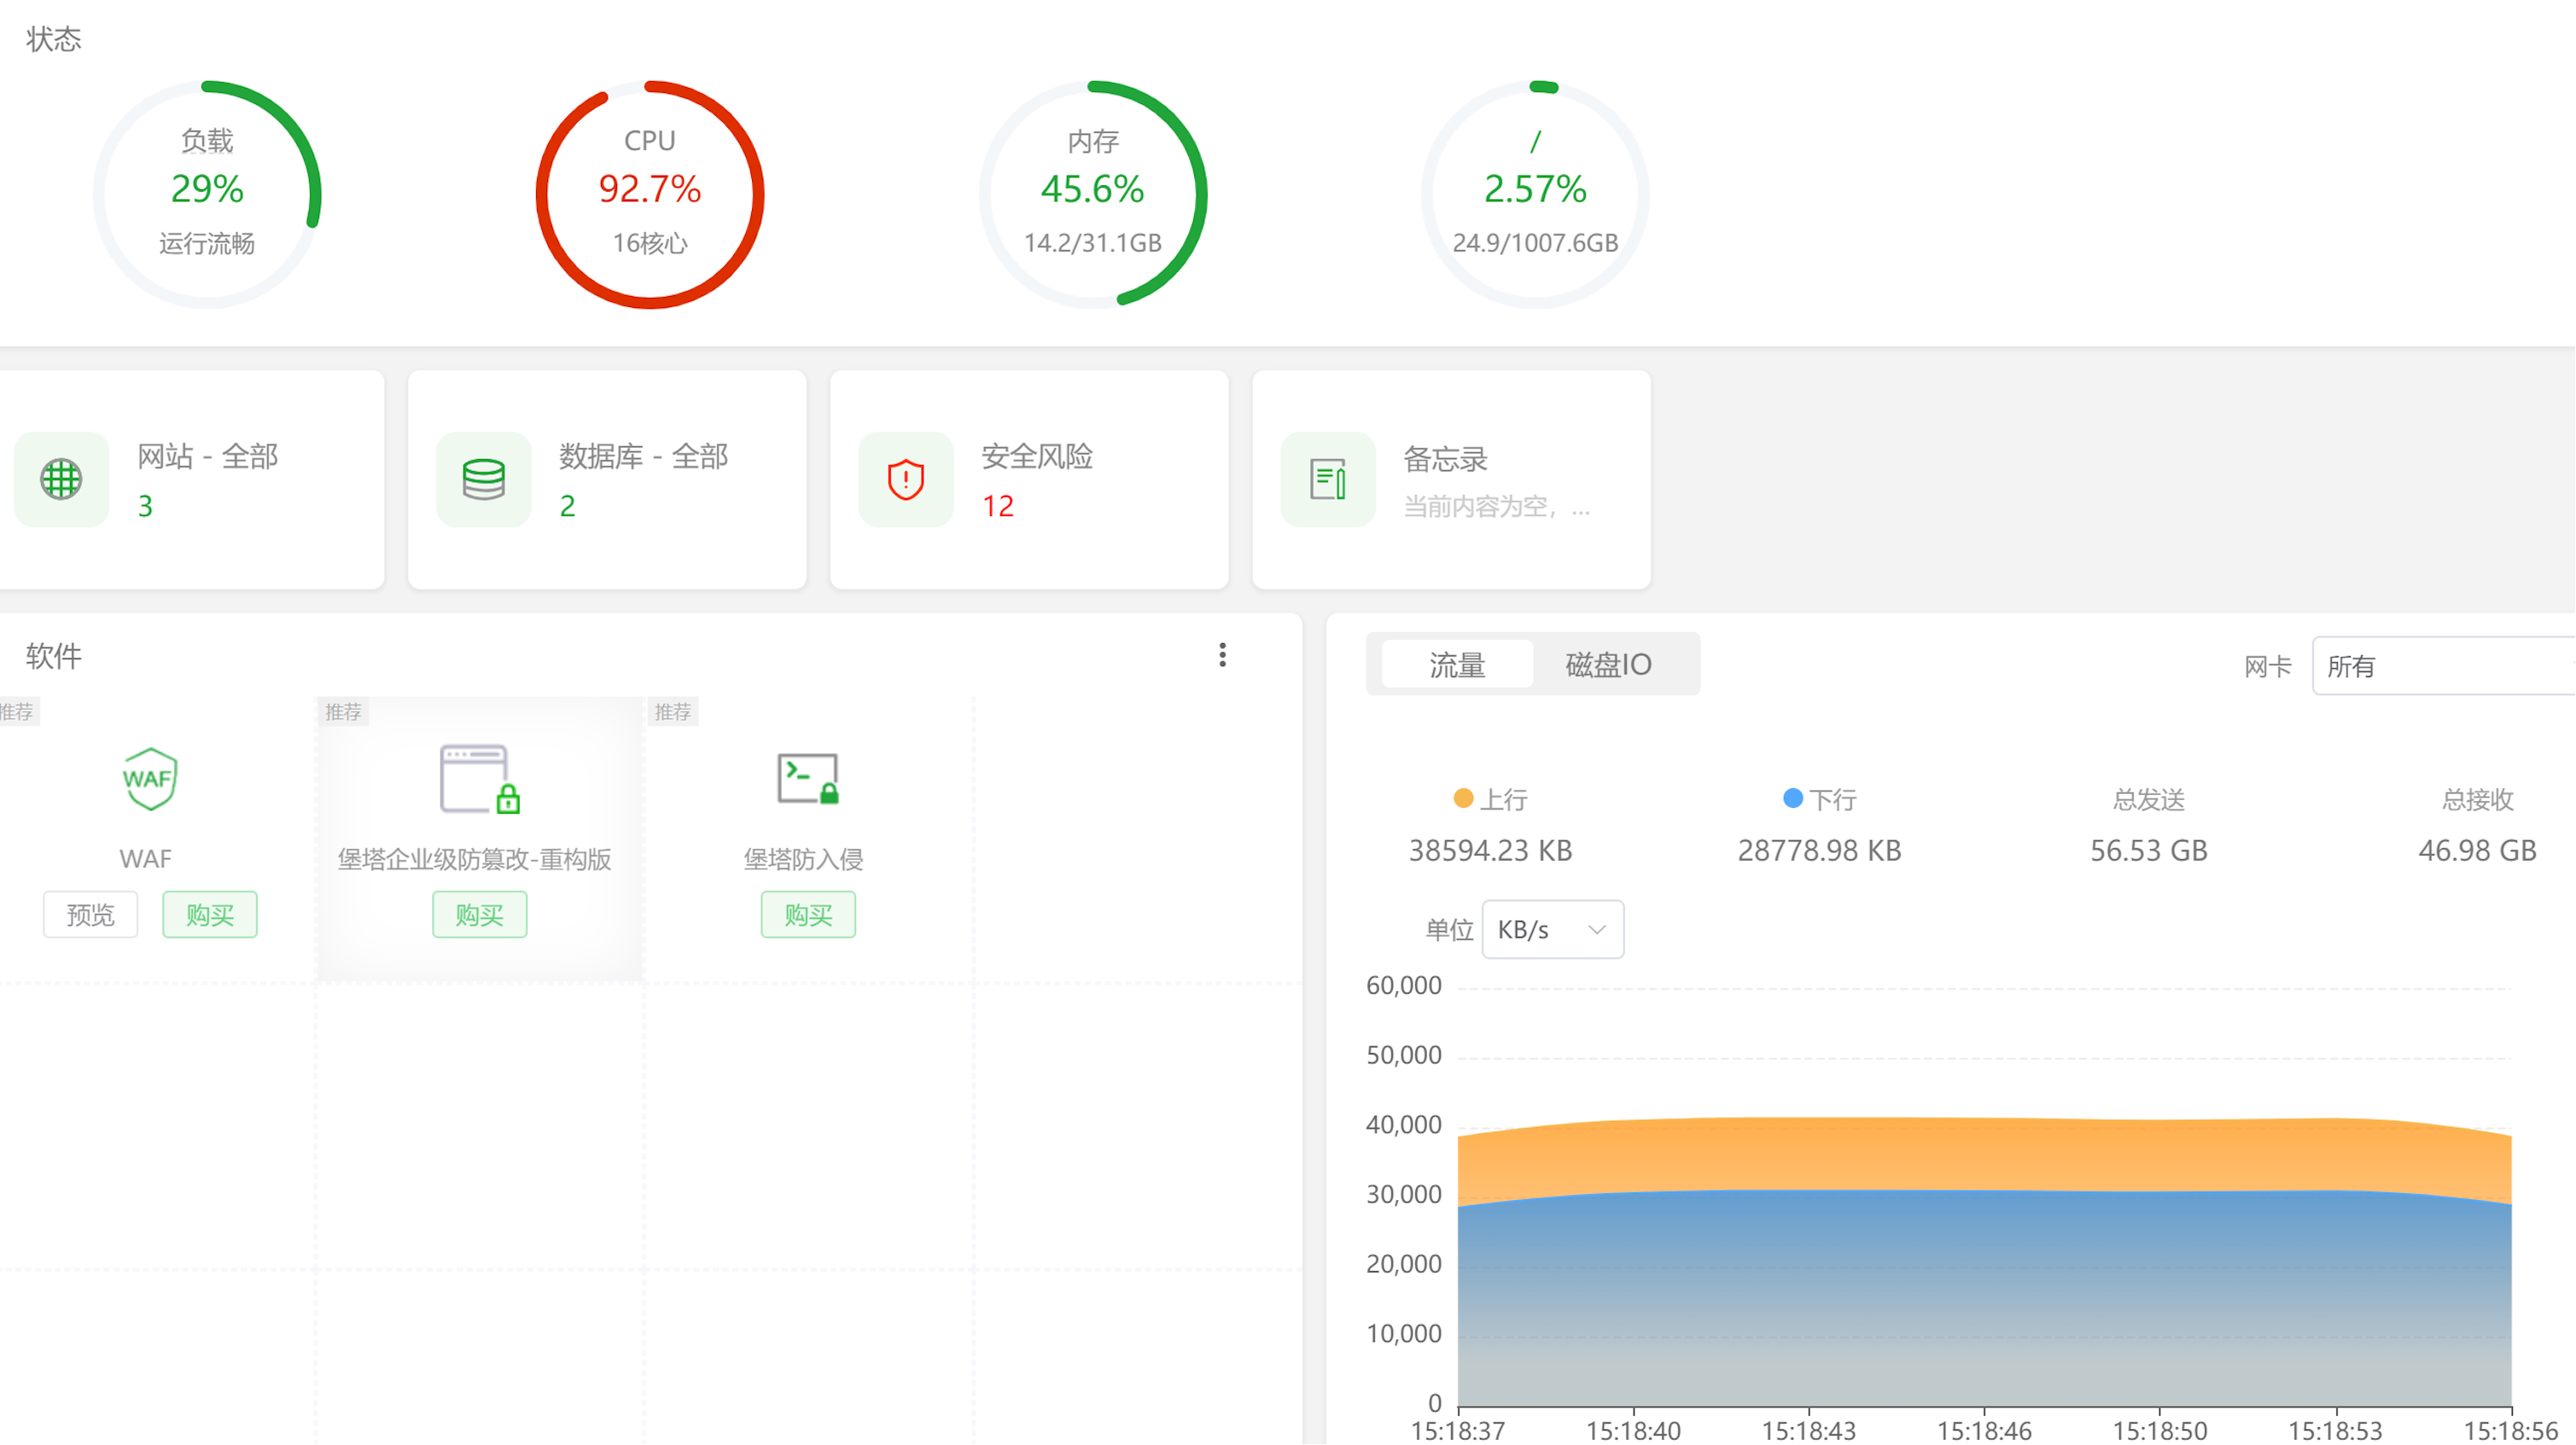This screenshot has width=2576, height=1445.
Task: Click memory usage 14.2/31.1GB
Action: point(1093,243)
